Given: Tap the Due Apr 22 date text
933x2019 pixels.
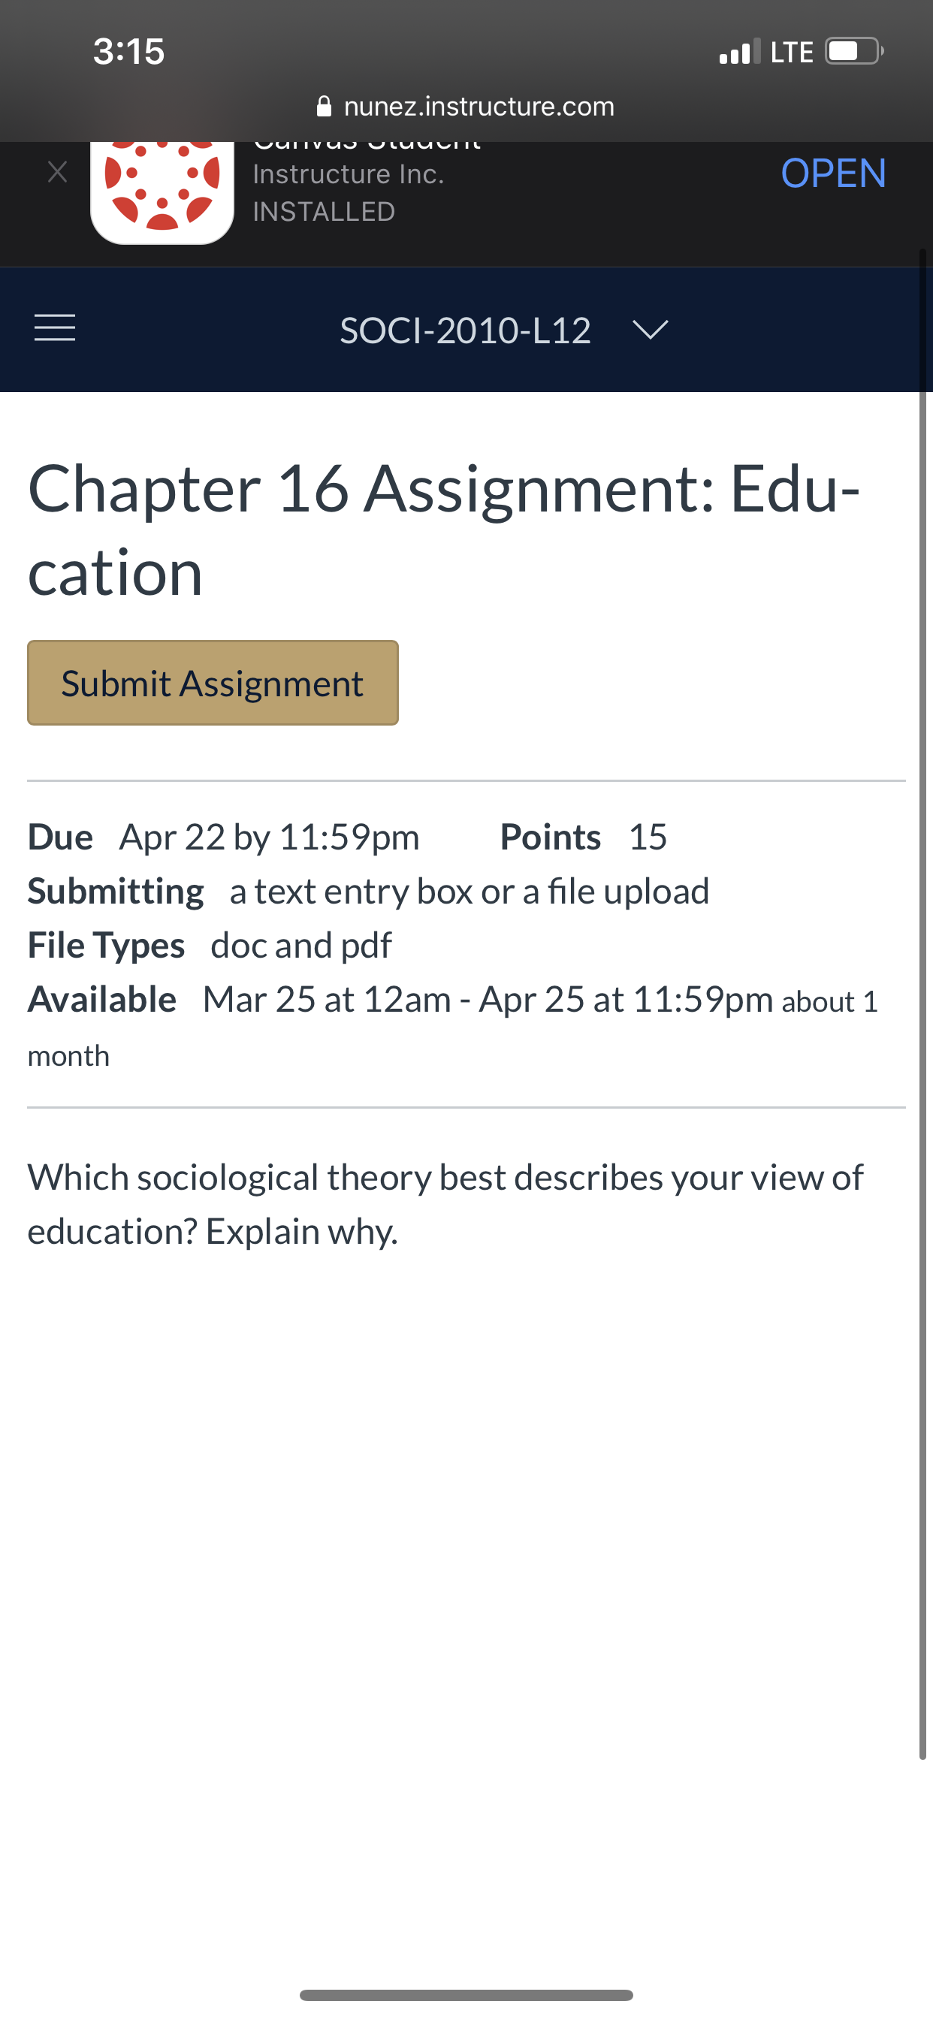Looking at the screenshot, I should [223, 837].
